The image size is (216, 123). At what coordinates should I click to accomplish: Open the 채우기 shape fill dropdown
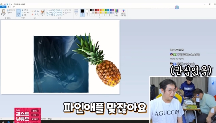point(68,13)
